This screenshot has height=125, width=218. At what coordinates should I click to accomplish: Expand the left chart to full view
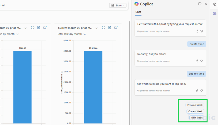pos(45,28)
